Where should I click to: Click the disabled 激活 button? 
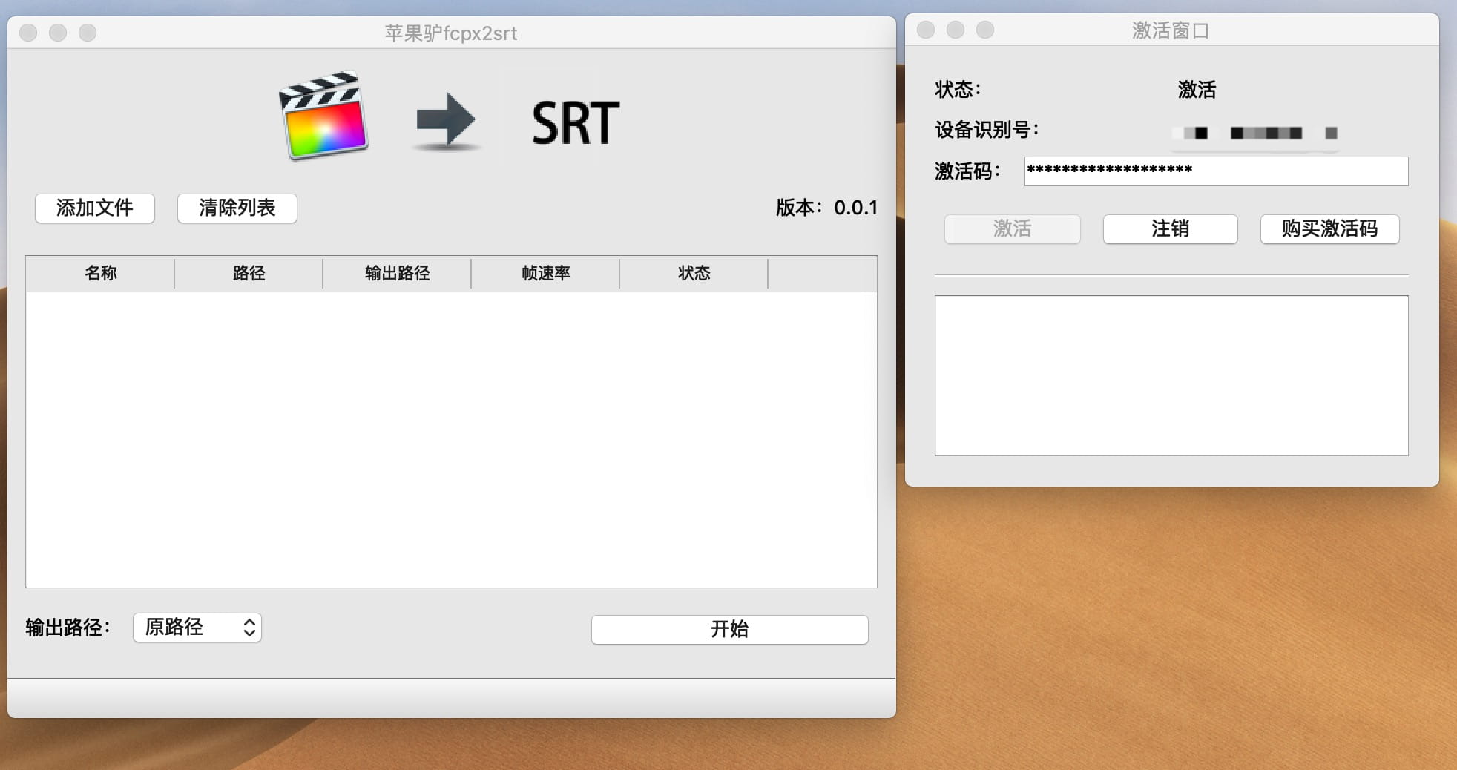pyautogui.click(x=1012, y=228)
